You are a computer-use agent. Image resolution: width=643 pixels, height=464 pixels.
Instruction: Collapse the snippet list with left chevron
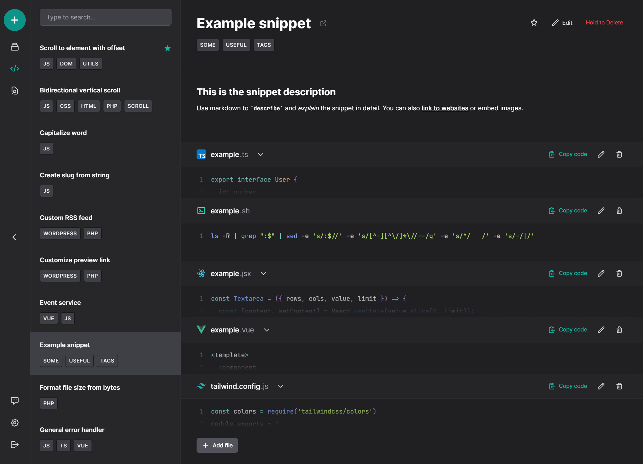click(14, 237)
